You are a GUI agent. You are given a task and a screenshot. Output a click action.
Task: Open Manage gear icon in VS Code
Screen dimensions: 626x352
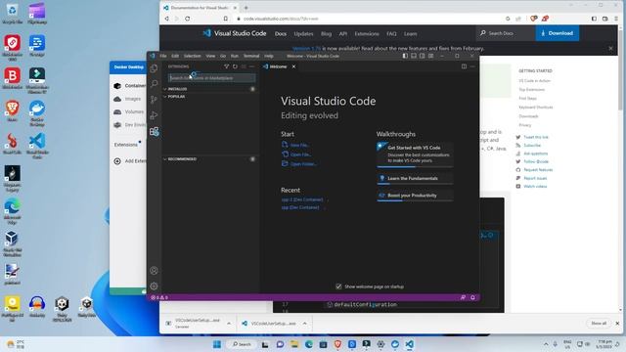[154, 286]
